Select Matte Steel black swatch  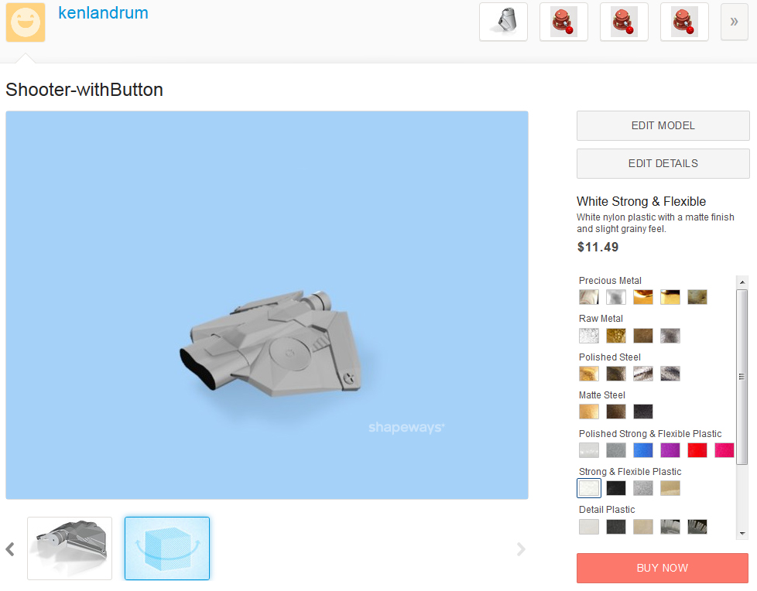(643, 412)
